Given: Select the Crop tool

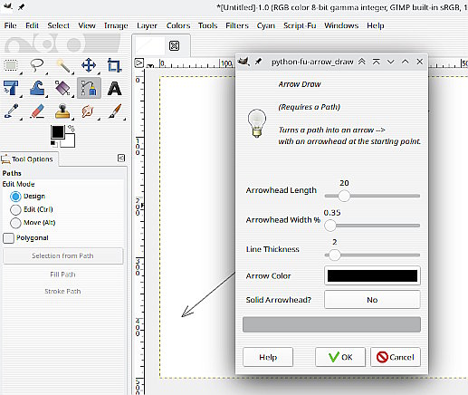Looking at the screenshot, I should click(x=114, y=65).
